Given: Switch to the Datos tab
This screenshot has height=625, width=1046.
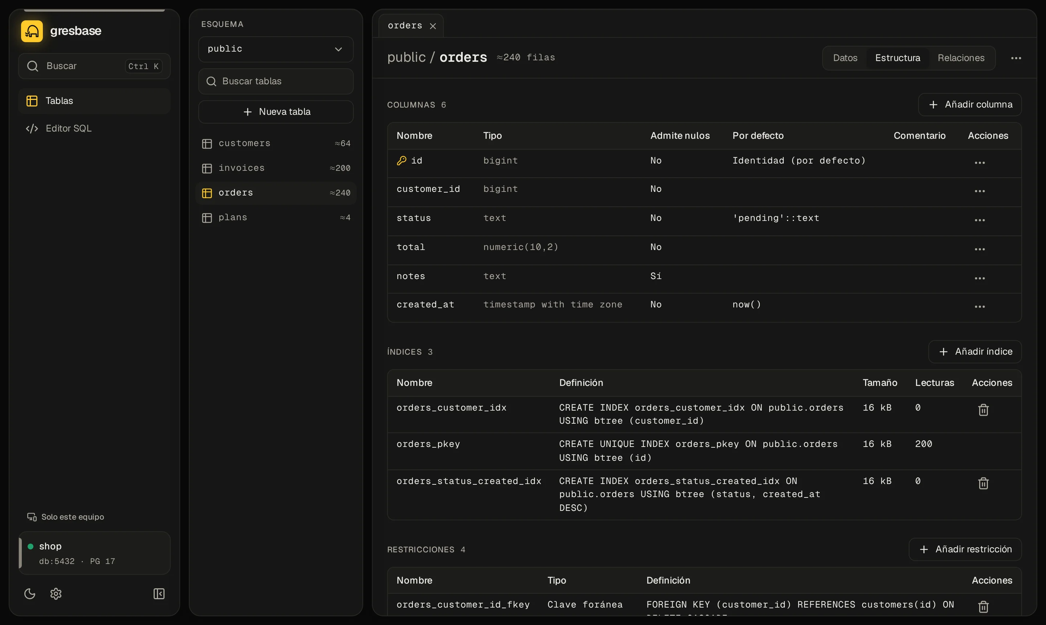Looking at the screenshot, I should click(845, 58).
